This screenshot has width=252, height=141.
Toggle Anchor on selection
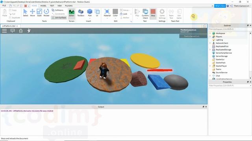tap(125, 18)
